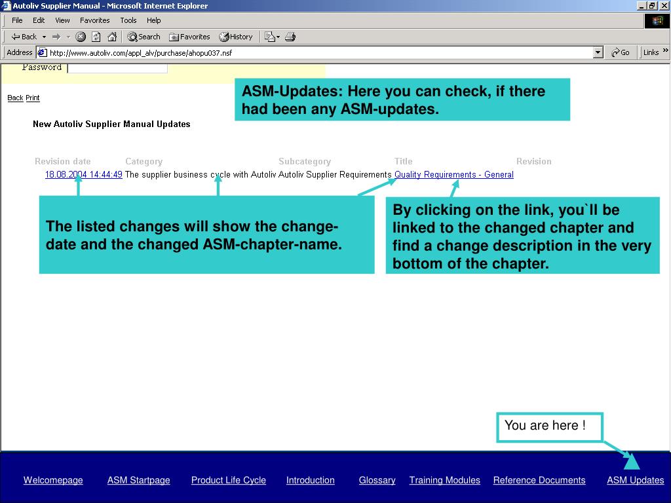The image size is (671, 503).
Task: Click the Title column header
Action: coord(404,161)
